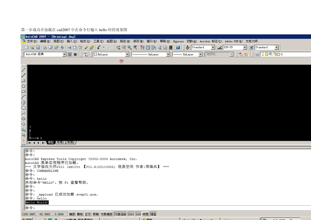Click the New drawing icon

(x=27, y=47)
